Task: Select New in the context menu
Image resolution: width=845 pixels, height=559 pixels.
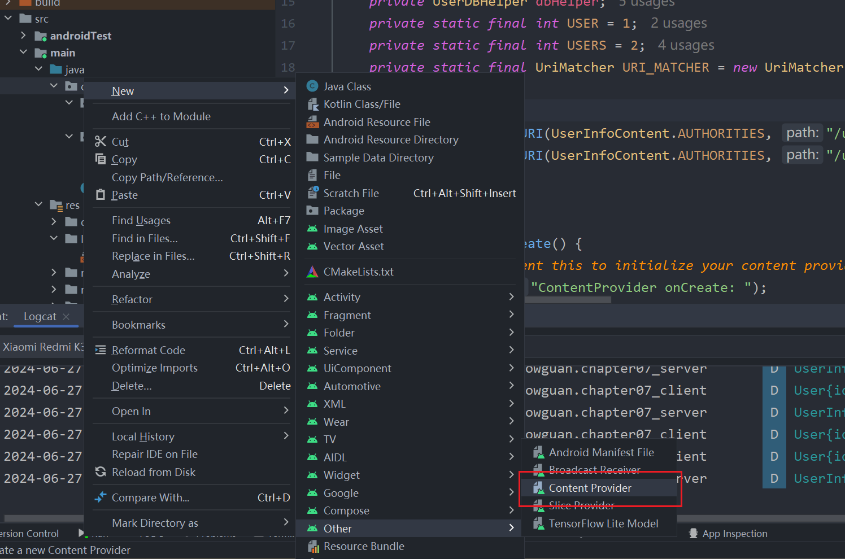Action: [x=190, y=91]
